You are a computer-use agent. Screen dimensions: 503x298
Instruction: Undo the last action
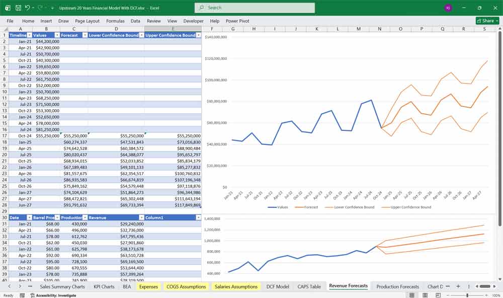click(28, 8)
